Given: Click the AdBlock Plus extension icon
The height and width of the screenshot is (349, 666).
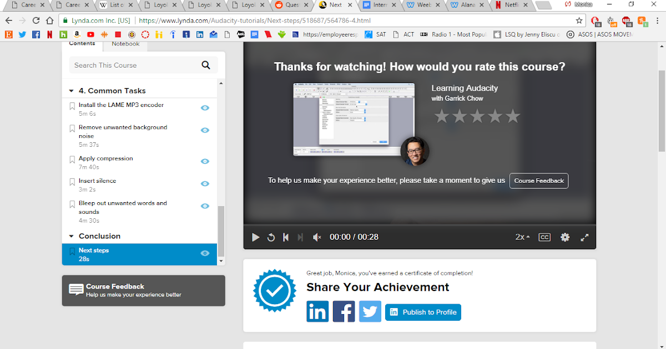Looking at the screenshot, I should [x=627, y=21].
